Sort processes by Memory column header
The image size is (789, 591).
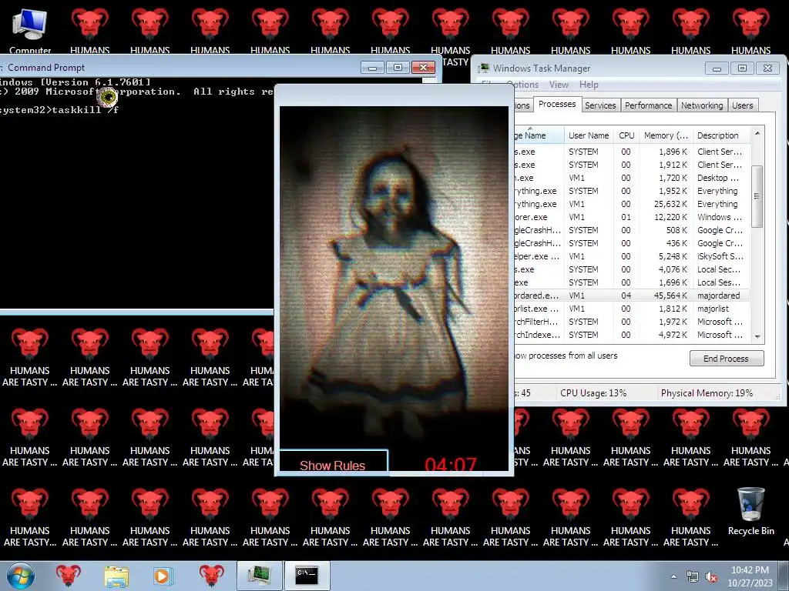click(x=666, y=135)
